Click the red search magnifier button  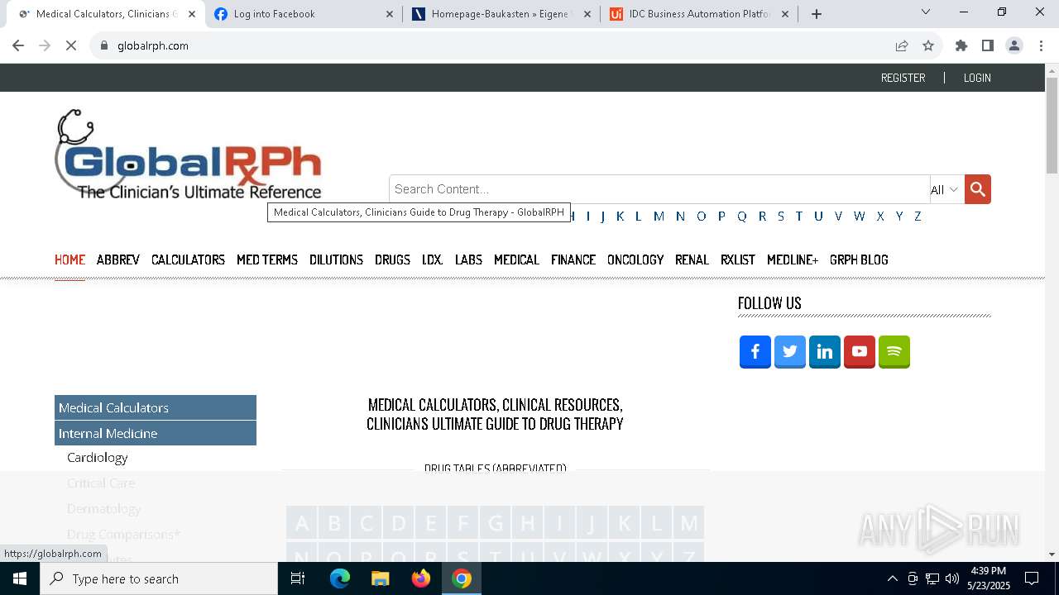[x=977, y=189]
